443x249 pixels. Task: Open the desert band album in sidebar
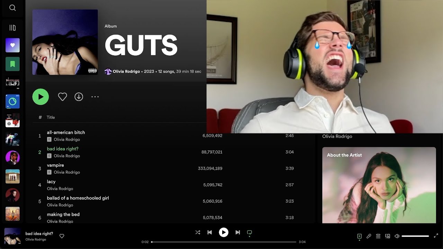click(12, 176)
